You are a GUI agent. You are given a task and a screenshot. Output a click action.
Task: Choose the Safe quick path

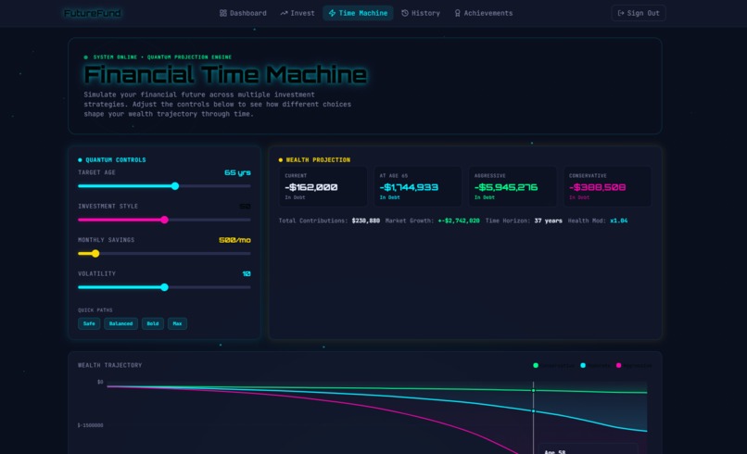click(89, 323)
